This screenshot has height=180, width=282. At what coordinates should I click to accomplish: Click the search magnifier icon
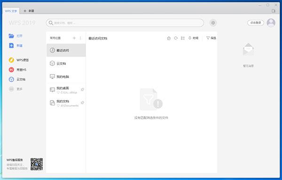pos(51,23)
